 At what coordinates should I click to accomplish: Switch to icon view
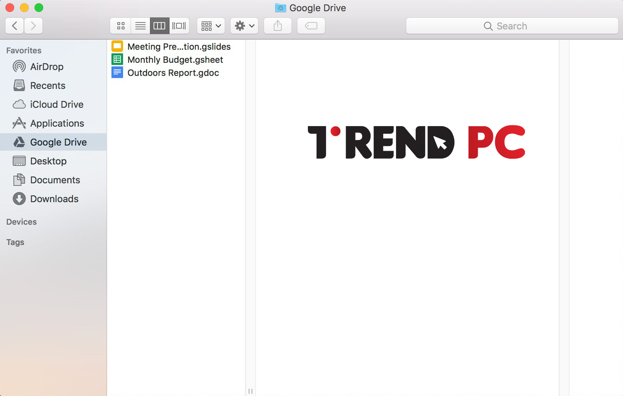pyautogui.click(x=121, y=26)
